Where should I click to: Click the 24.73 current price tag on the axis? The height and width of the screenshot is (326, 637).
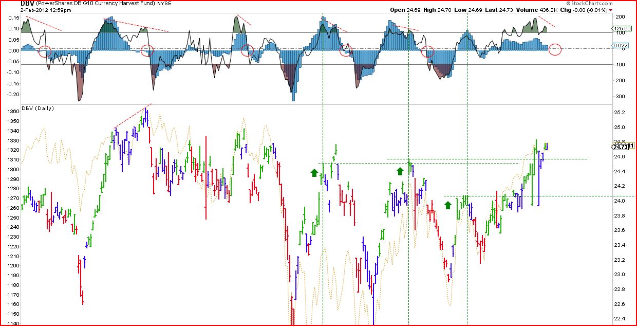[x=621, y=147]
